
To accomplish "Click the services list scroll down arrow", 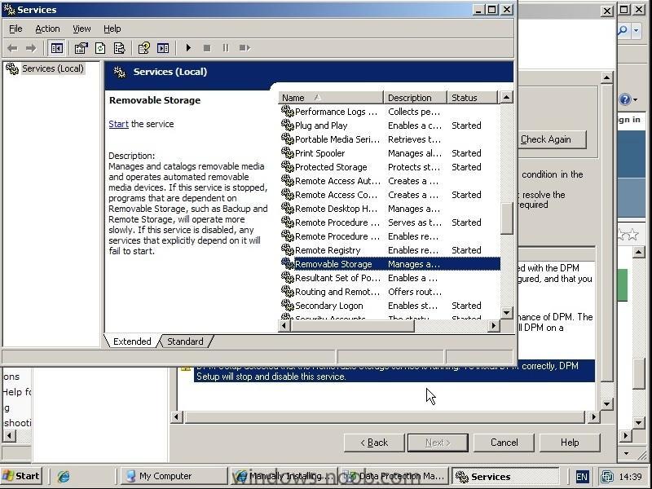I will [x=506, y=312].
